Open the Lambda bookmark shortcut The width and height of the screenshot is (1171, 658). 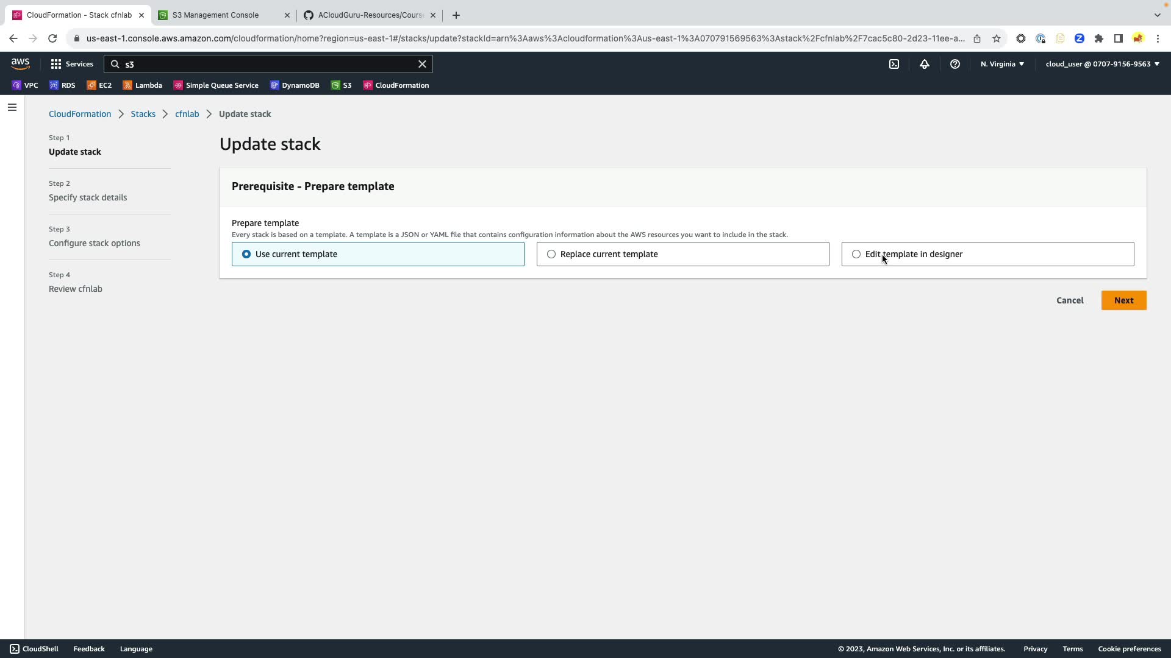[142, 85]
